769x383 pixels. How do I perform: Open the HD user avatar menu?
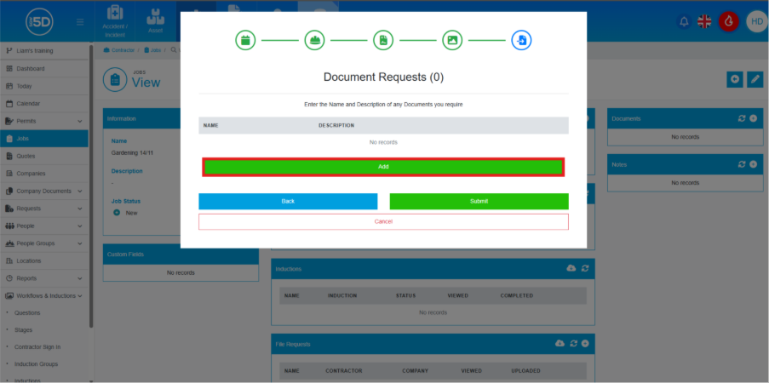(x=755, y=22)
